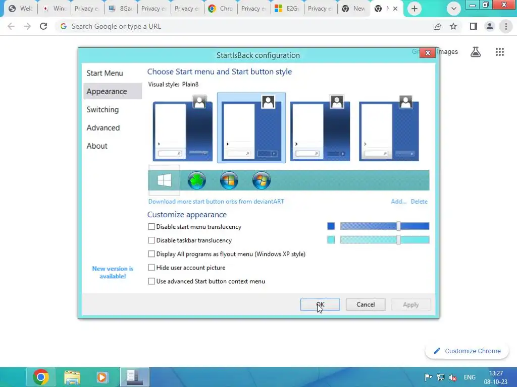Bookmark this tab with the star icon

pos(453,26)
